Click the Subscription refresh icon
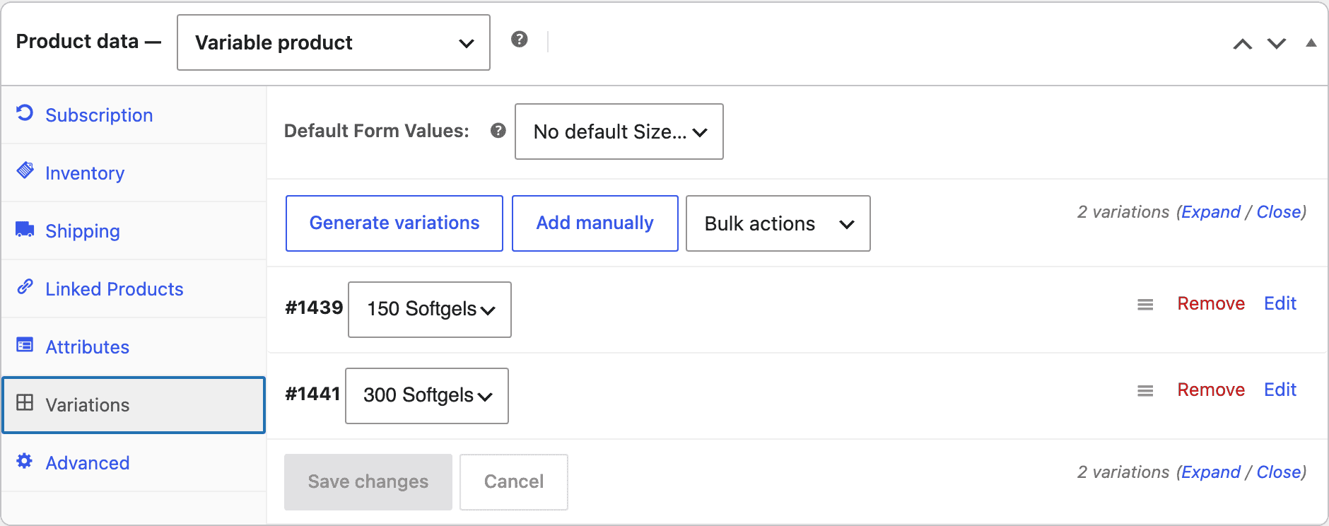Screen dimensions: 1329x526 pyautogui.click(x=25, y=113)
